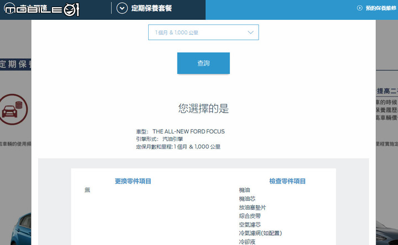The height and width of the screenshot is (245, 398).
Task: Open the 預約保養維修 link
Action: coord(381,8)
